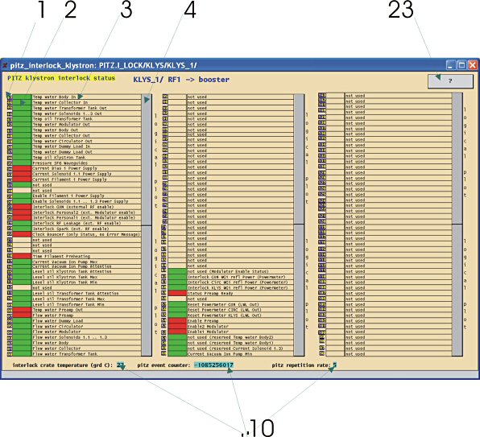This screenshot has height=437, width=480.
Task: Select 'Flow water Circulator' row
Action: 86,326
